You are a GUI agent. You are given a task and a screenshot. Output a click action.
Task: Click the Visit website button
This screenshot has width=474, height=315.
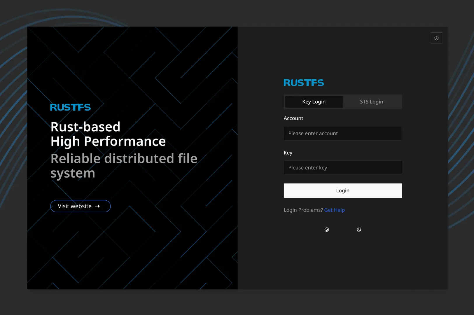pyautogui.click(x=81, y=206)
